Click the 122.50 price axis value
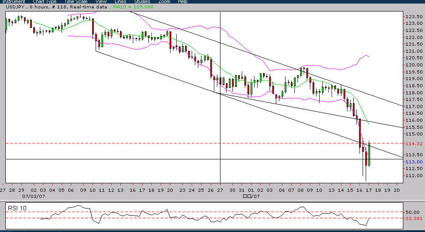The height and width of the screenshot is (232, 425). 413,31
